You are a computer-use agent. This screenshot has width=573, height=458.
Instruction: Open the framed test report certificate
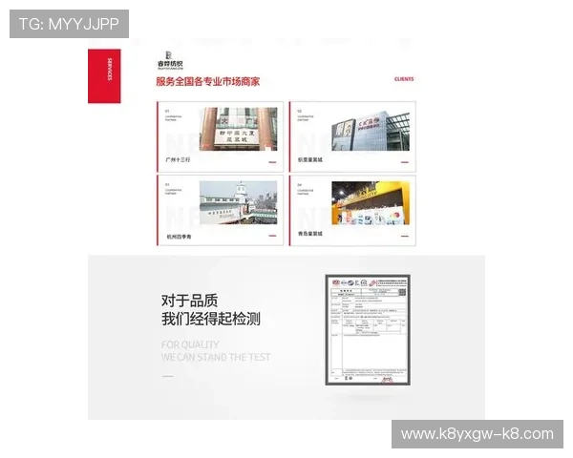coord(368,330)
